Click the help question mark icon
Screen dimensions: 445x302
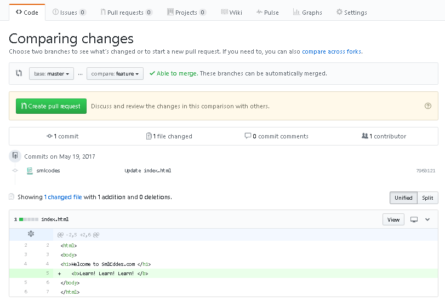[428, 106]
